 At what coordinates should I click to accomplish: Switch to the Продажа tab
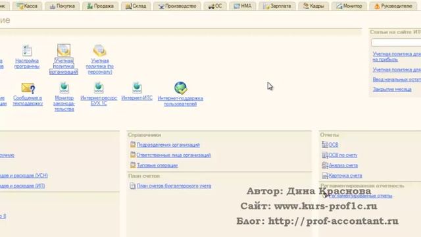pos(101,6)
